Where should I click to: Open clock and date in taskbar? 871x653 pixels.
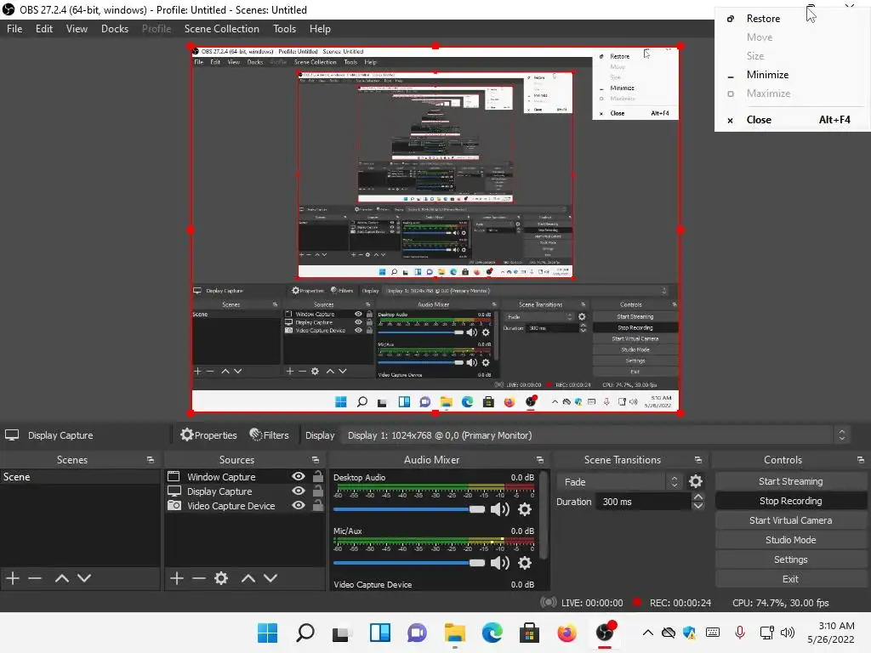coord(831,633)
